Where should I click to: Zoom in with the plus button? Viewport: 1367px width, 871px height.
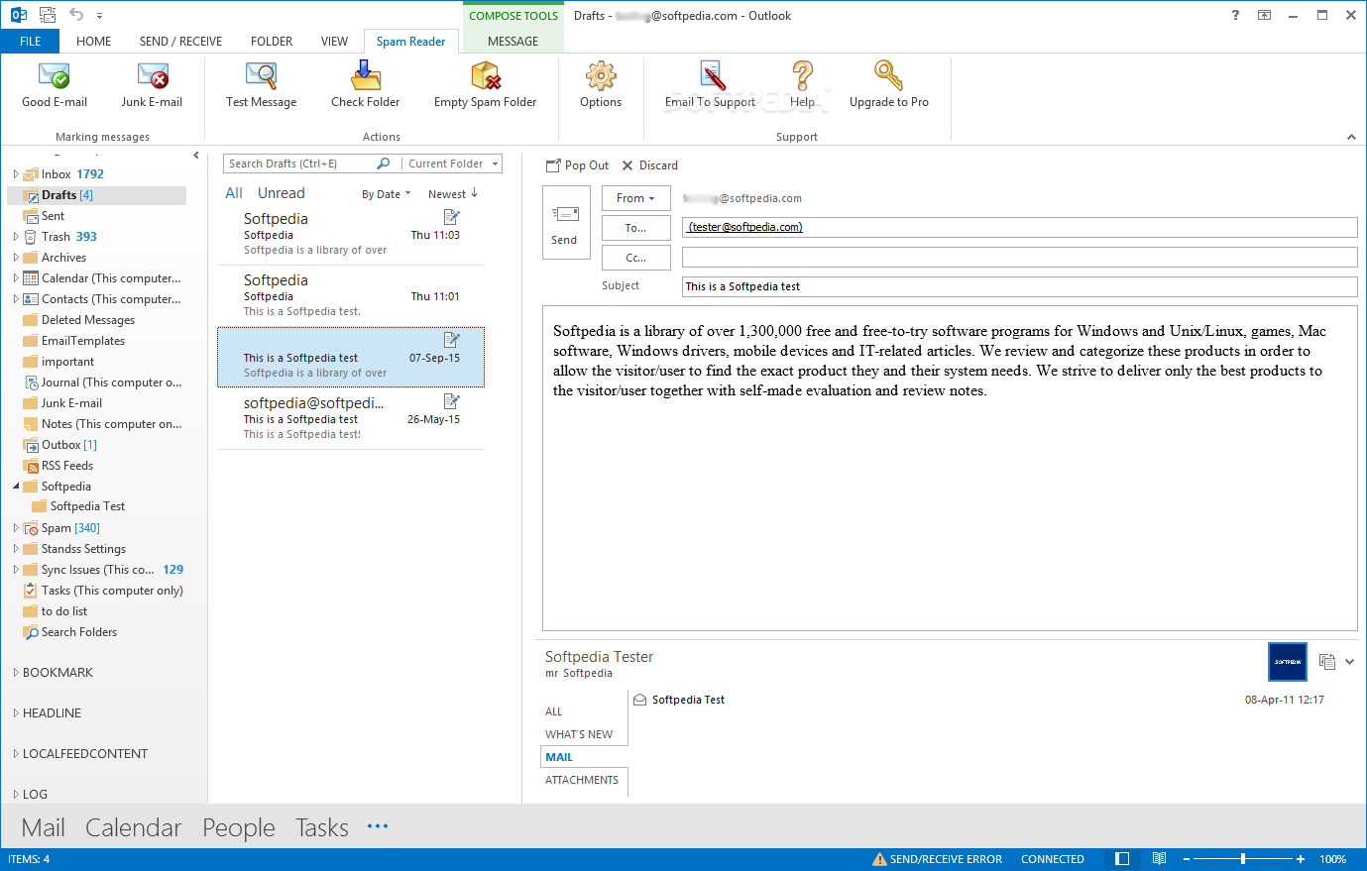click(x=1301, y=859)
